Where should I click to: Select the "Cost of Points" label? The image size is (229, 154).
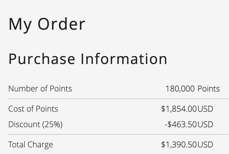click(x=33, y=109)
